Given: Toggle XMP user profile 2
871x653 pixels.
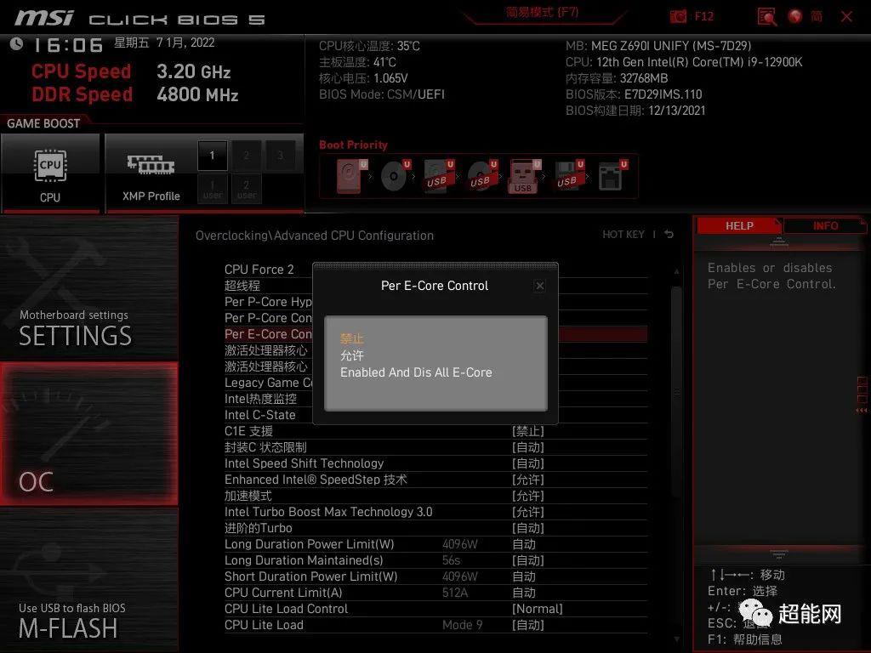Looking at the screenshot, I should [247, 188].
